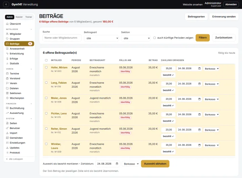242x178 pixels.
Task: Open the Website ansehen link
Action: tap(193, 5)
